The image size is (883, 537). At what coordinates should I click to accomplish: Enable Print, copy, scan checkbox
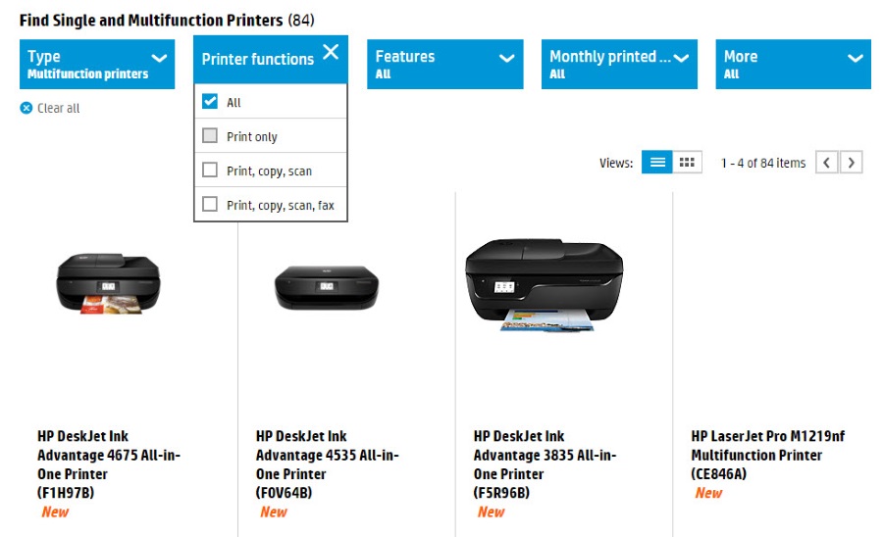(210, 171)
